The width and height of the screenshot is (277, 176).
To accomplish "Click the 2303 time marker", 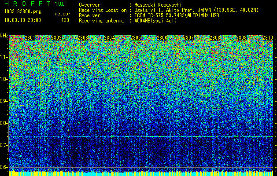I will click(83, 38).
